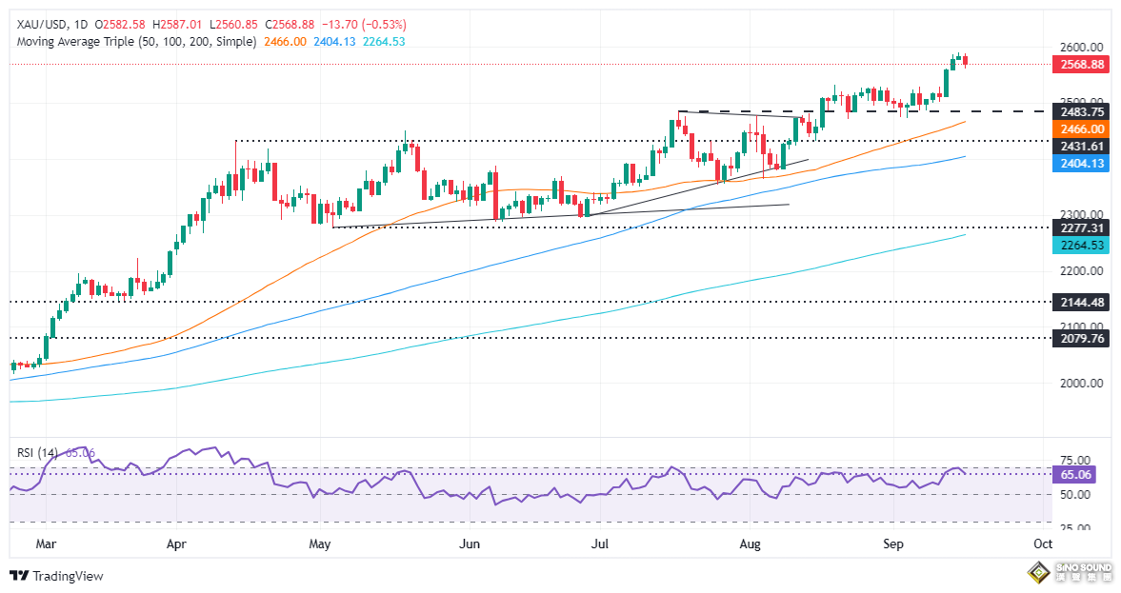The width and height of the screenshot is (1121, 593).
Task: Click the Sep marker on time axis
Action: (x=893, y=544)
